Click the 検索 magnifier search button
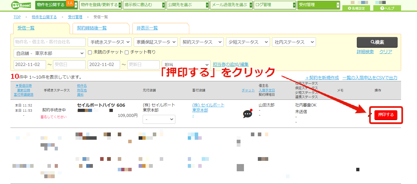The image size is (417, 184). pyautogui.click(x=377, y=42)
